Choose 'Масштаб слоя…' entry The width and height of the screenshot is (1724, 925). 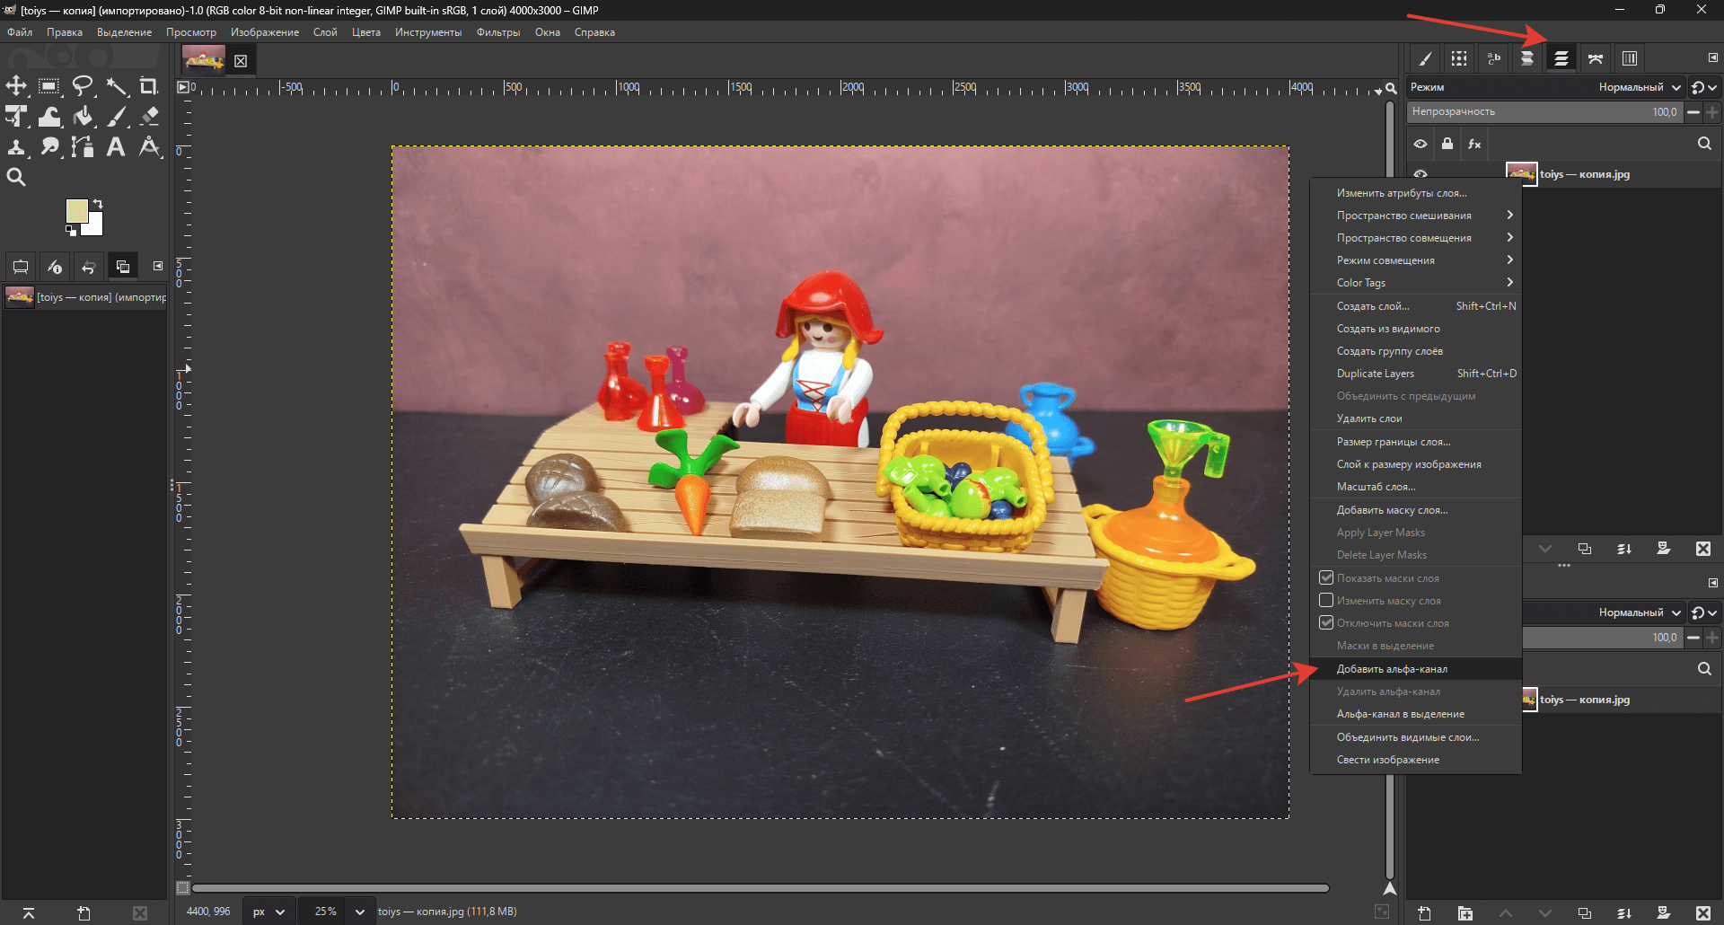point(1416,487)
